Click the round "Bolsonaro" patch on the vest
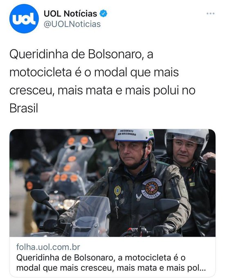The height and width of the screenshot is (278, 225). pyautogui.click(x=152, y=188)
